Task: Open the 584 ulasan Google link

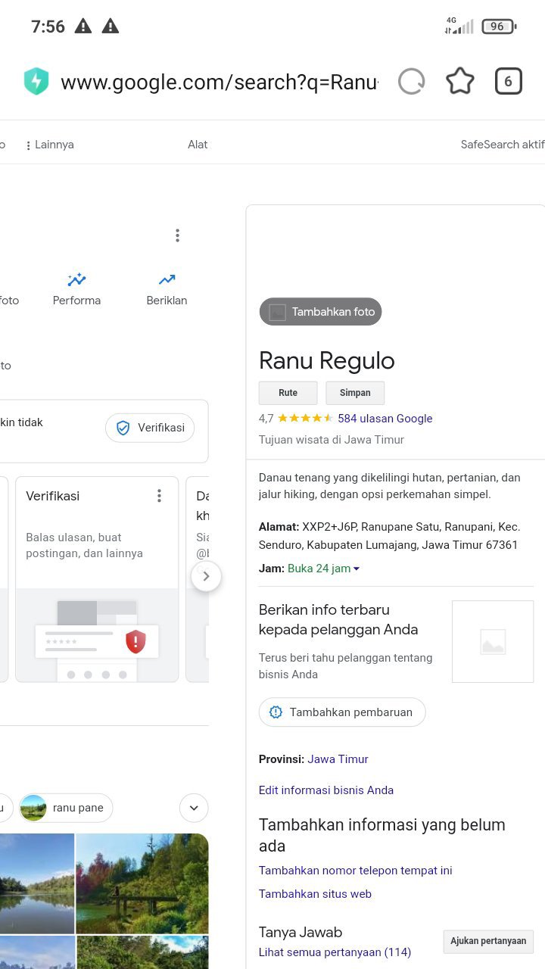Action: [x=385, y=418]
